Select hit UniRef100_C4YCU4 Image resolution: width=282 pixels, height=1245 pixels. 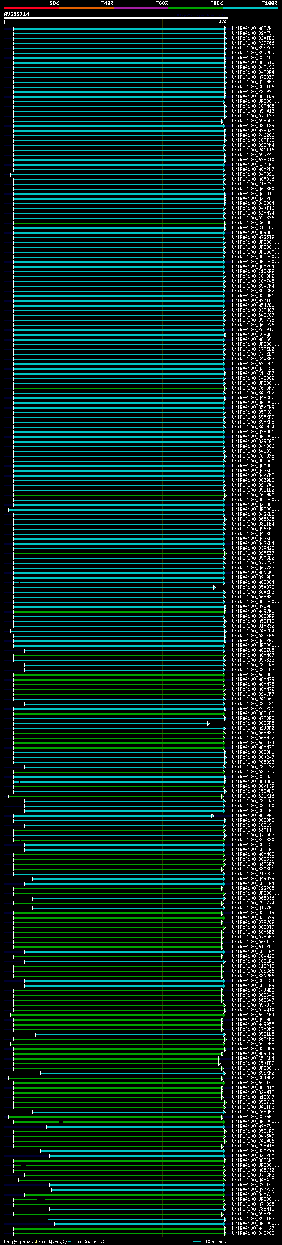tap(253, 631)
